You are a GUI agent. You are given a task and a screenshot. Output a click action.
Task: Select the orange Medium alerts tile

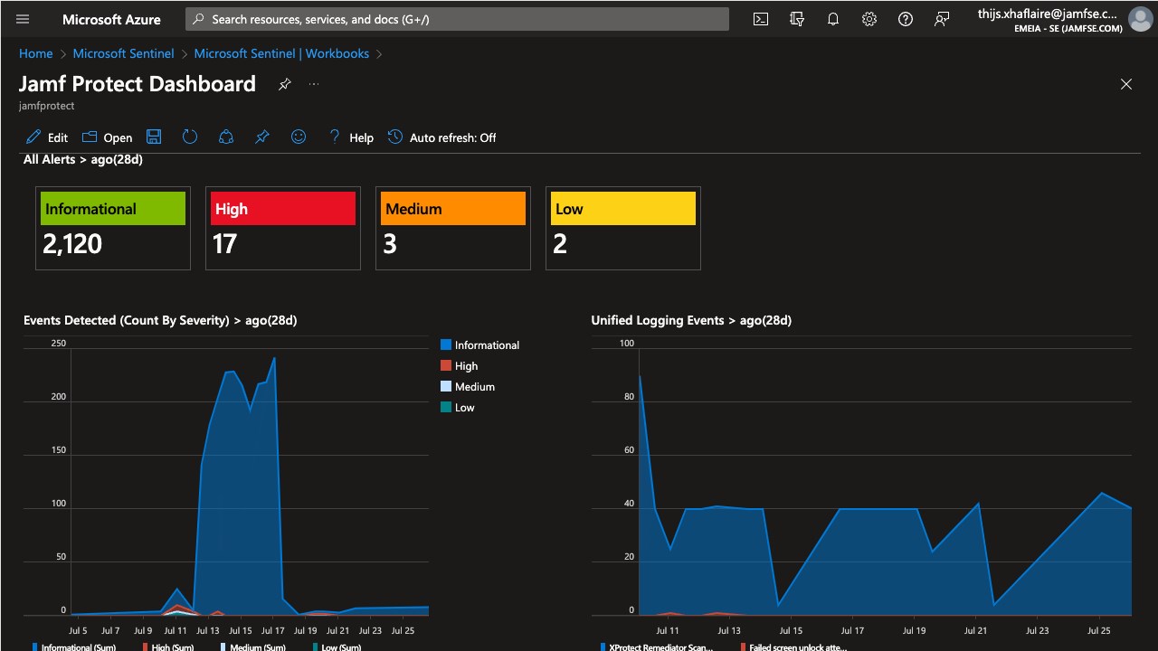click(453, 228)
